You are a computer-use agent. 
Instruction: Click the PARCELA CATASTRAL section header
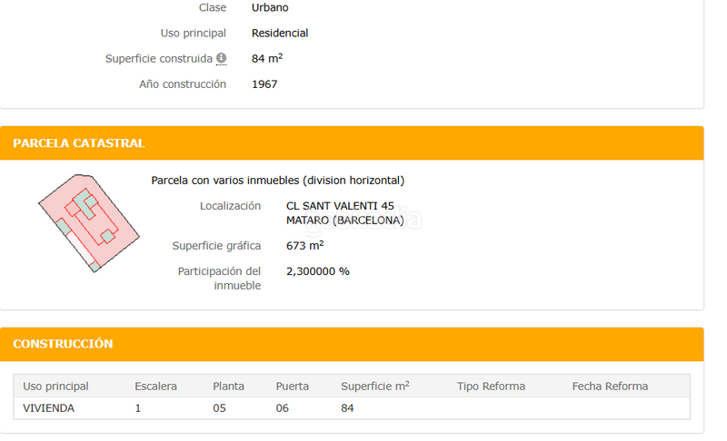79,143
